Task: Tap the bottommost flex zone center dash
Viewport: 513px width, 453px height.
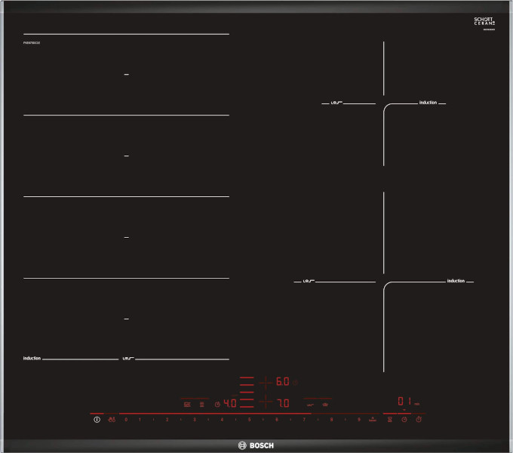Action: (127, 319)
